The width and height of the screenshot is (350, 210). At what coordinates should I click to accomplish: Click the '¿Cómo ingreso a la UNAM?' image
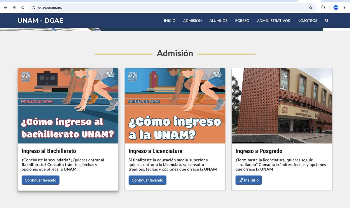point(175,106)
